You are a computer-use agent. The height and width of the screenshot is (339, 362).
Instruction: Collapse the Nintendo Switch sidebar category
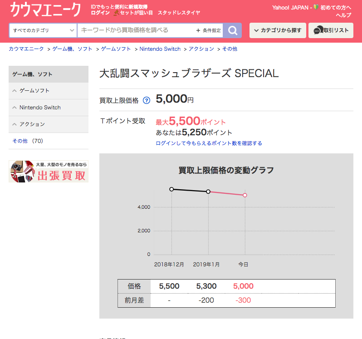(49, 108)
